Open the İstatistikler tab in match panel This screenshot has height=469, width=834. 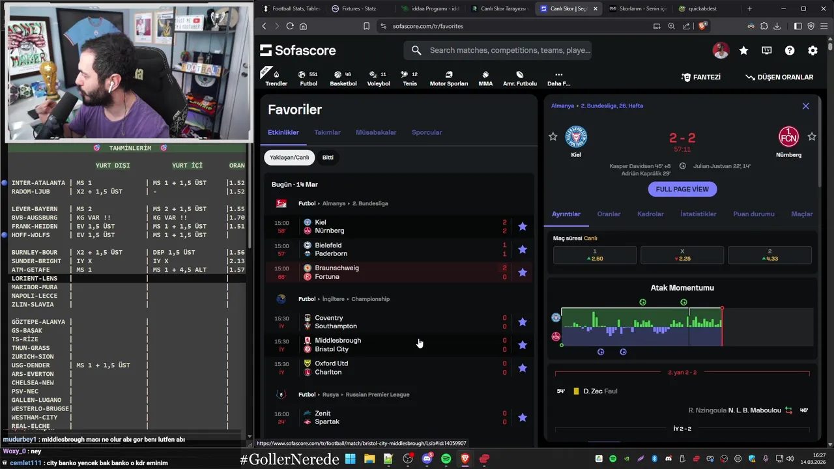point(698,214)
